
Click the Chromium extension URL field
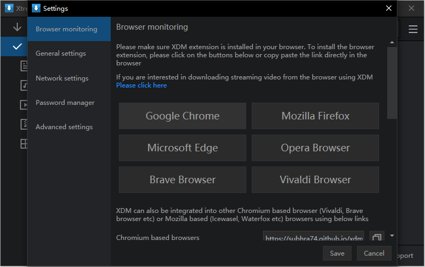coord(313,238)
